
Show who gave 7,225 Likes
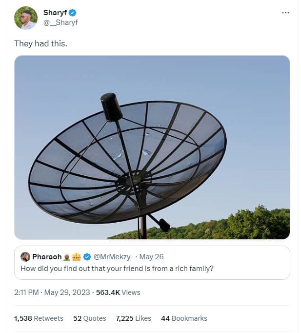(x=133, y=318)
